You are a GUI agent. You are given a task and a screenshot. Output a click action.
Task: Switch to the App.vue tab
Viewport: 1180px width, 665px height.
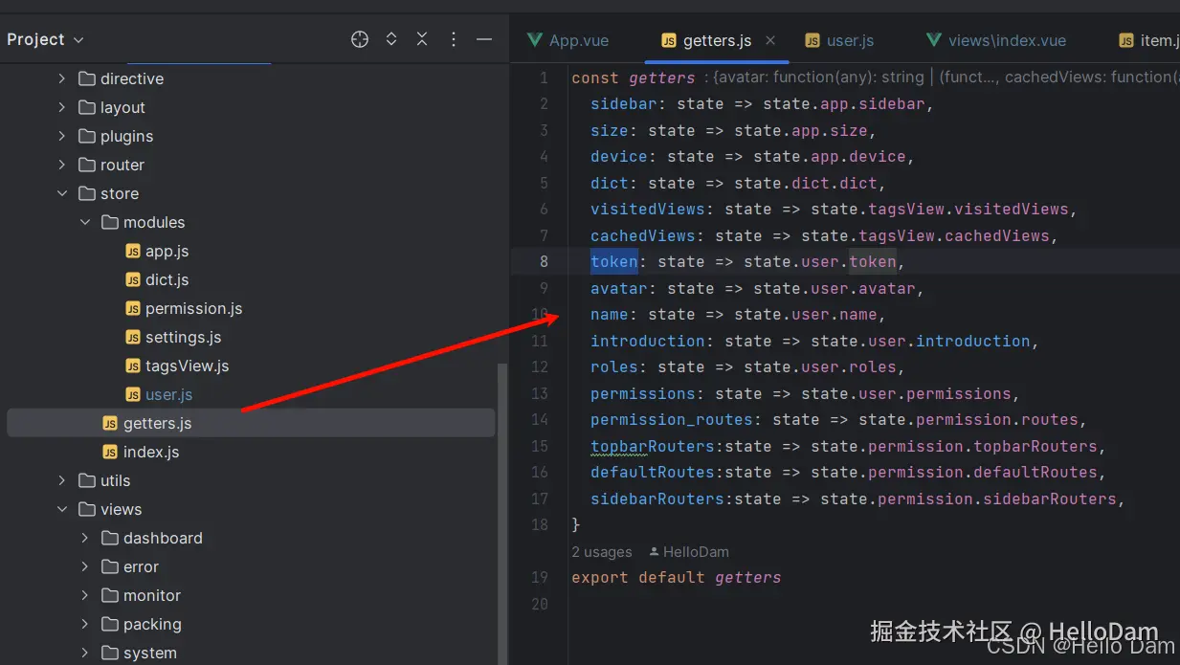(x=568, y=40)
